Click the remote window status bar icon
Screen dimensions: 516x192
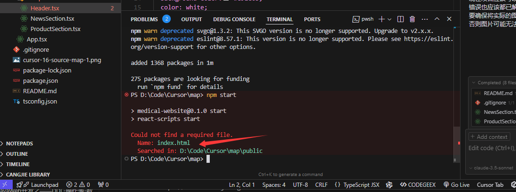click(x=4, y=185)
